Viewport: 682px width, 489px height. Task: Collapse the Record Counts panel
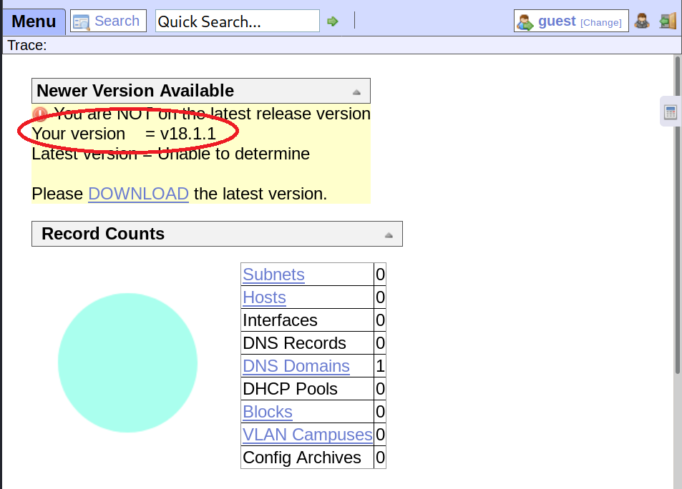[389, 234]
